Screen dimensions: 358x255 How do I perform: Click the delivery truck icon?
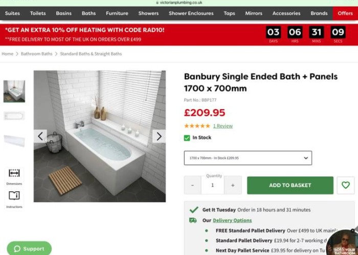(x=193, y=220)
